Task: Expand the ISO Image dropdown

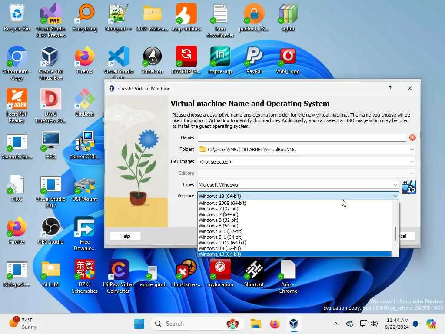Action: pyautogui.click(x=412, y=162)
